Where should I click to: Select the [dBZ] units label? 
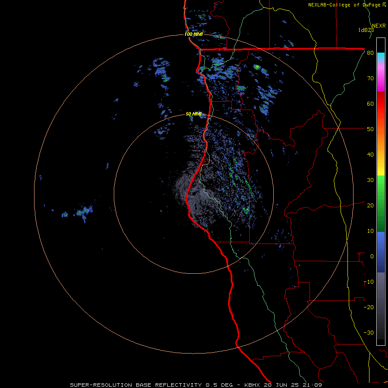pos(366,30)
